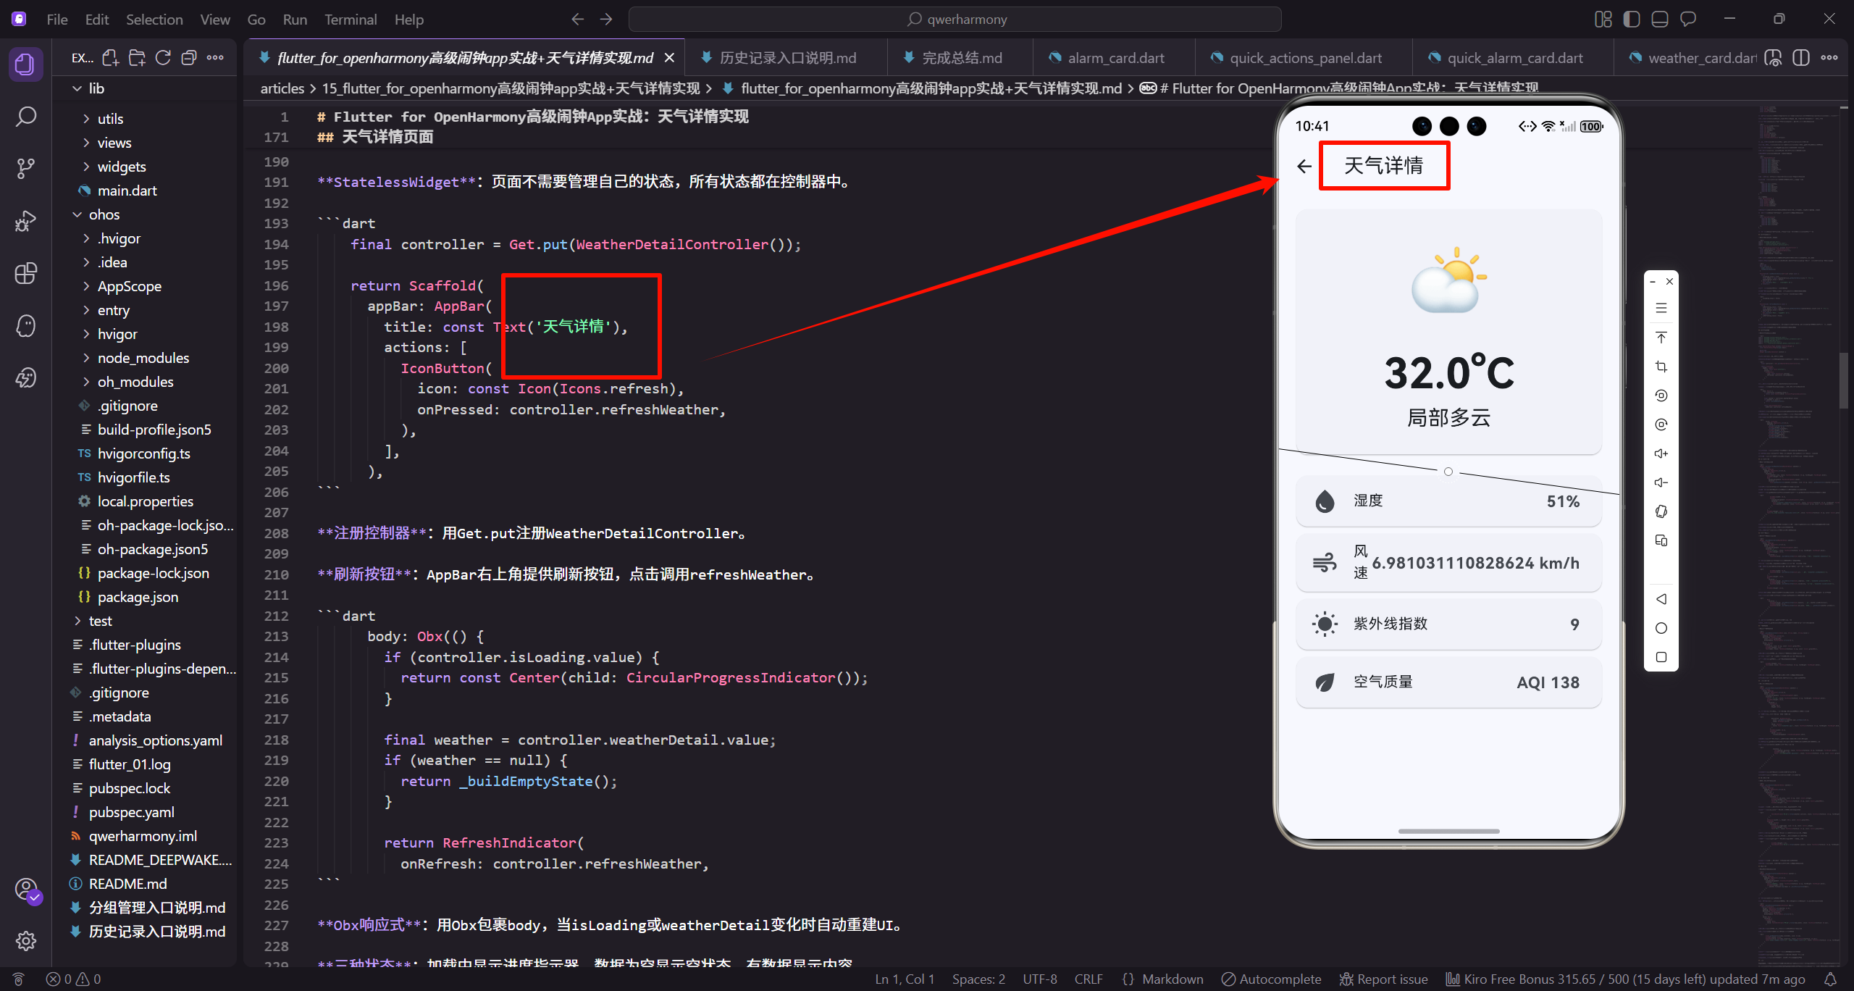Switch to alarm_card.dart tab
The image size is (1854, 991).
point(1115,58)
